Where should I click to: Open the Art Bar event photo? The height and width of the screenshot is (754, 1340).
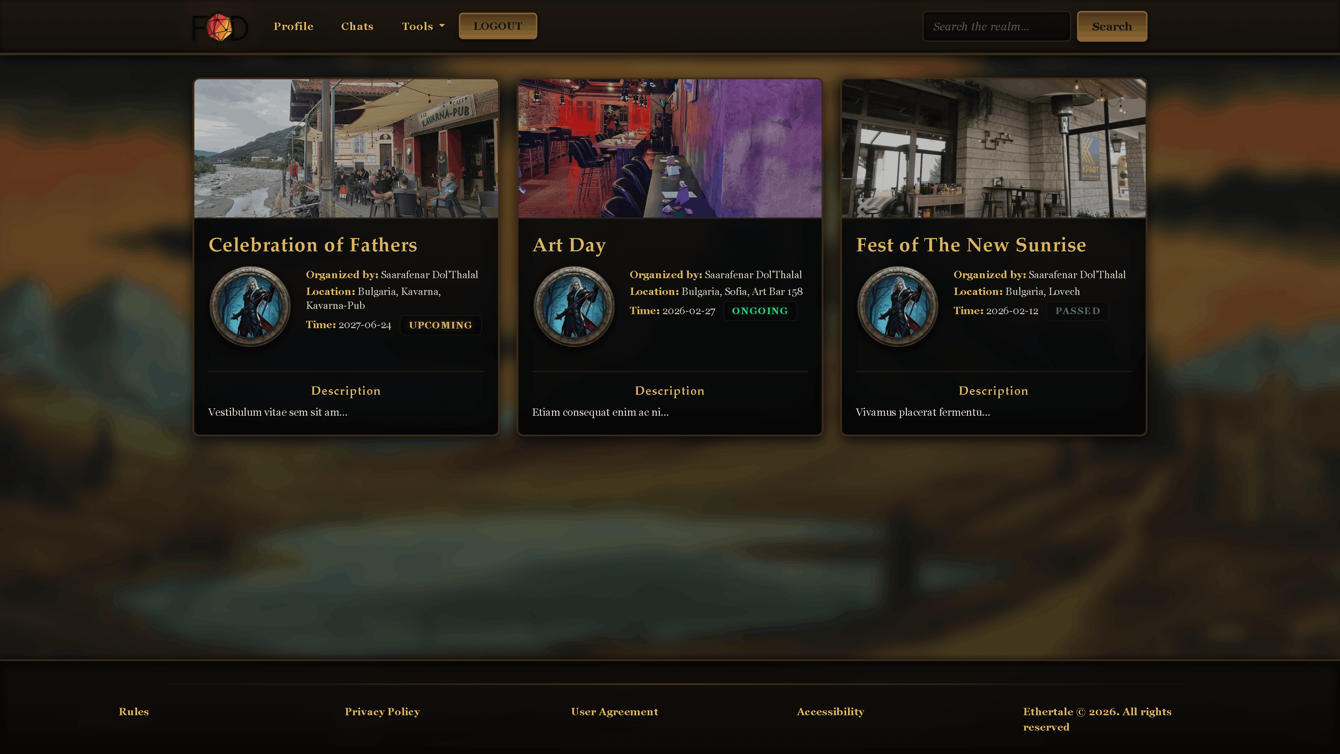click(x=670, y=149)
